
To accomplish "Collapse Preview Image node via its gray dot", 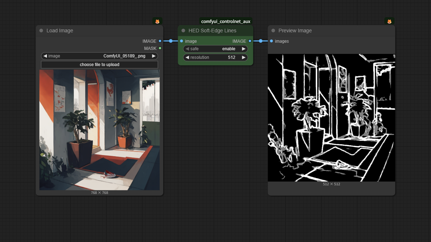I will coord(273,31).
